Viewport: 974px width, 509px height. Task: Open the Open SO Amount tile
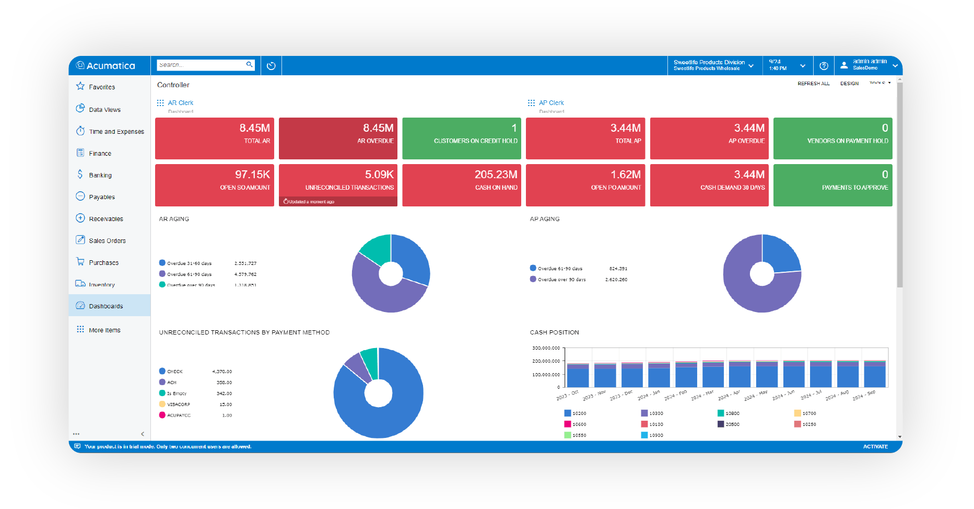[x=215, y=185]
